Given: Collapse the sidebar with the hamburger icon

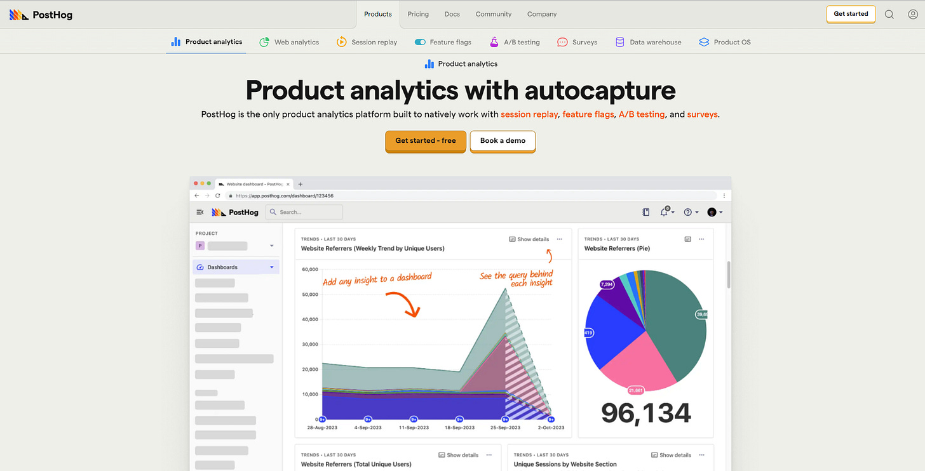Looking at the screenshot, I should [x=200, y=212].
